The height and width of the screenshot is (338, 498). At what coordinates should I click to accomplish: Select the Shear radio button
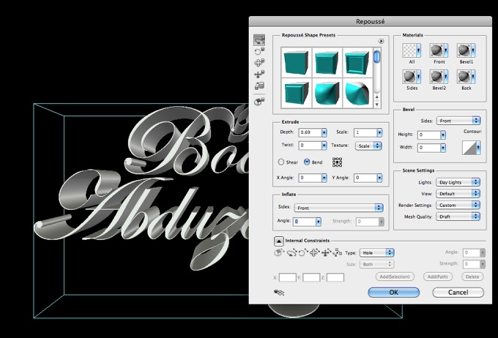(281, 162)
